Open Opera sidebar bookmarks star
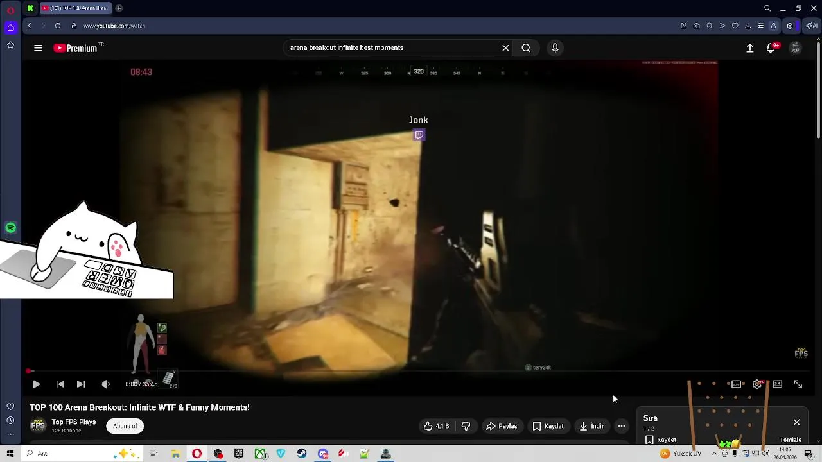This screenshot has height=462, width=822. coord(10,45)
